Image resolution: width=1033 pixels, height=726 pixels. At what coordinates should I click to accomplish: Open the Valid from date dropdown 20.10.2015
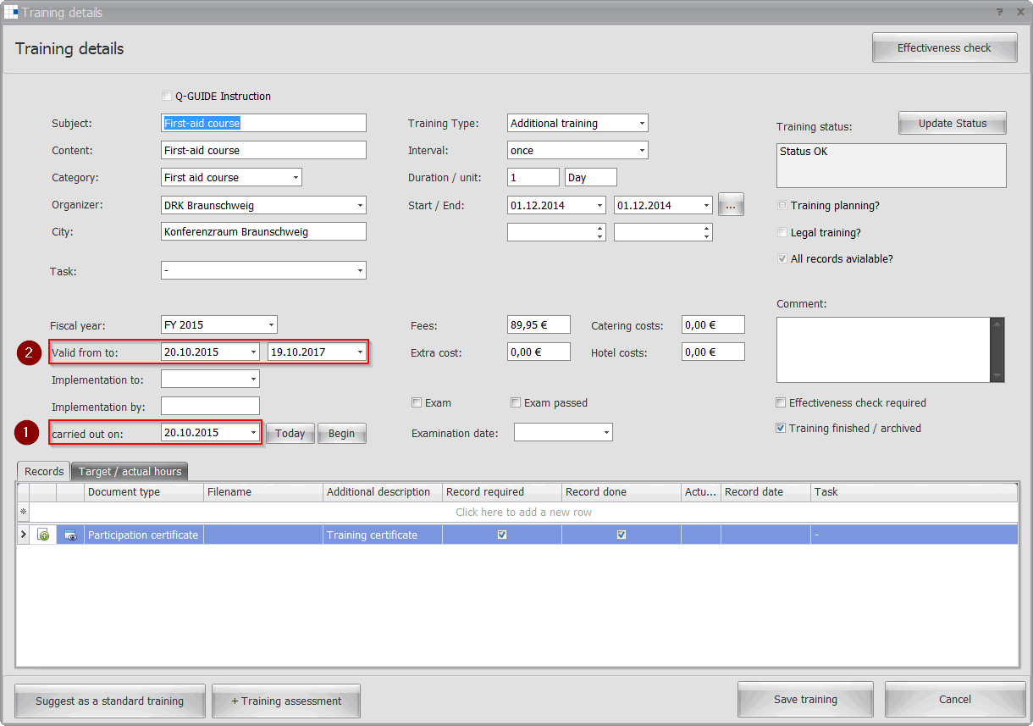(253, 352)
